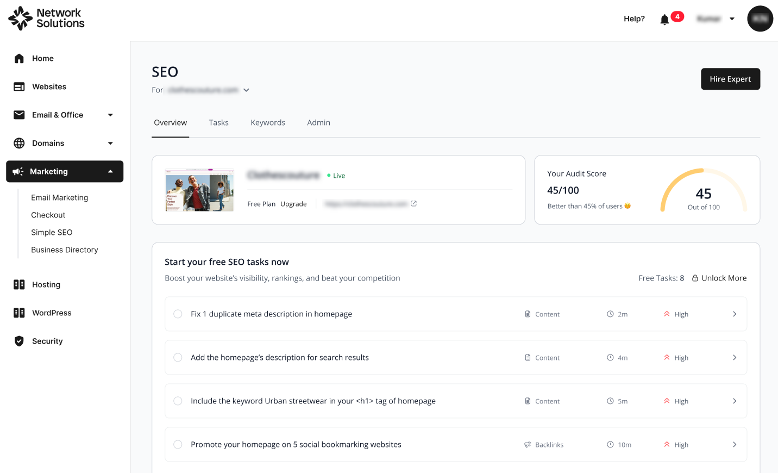Click the Home house icon
The width and height of the screenshot is (778, 473).
[19, 58]
